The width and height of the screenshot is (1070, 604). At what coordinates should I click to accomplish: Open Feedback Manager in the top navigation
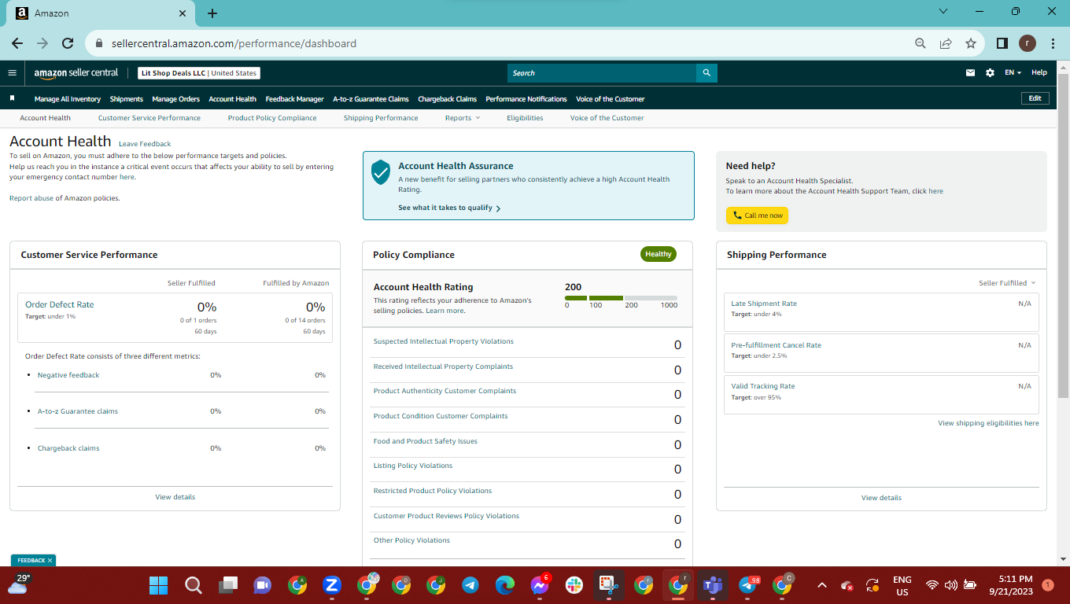(294, 99)
